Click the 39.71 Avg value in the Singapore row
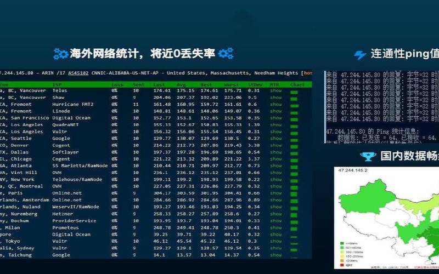Screen dimensions: 439x274 click(x=184, y=235)
